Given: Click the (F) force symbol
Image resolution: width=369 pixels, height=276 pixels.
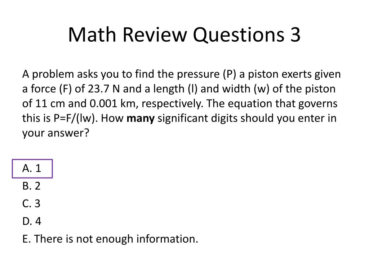Looking at the screenshot, I should coord(65,89).
